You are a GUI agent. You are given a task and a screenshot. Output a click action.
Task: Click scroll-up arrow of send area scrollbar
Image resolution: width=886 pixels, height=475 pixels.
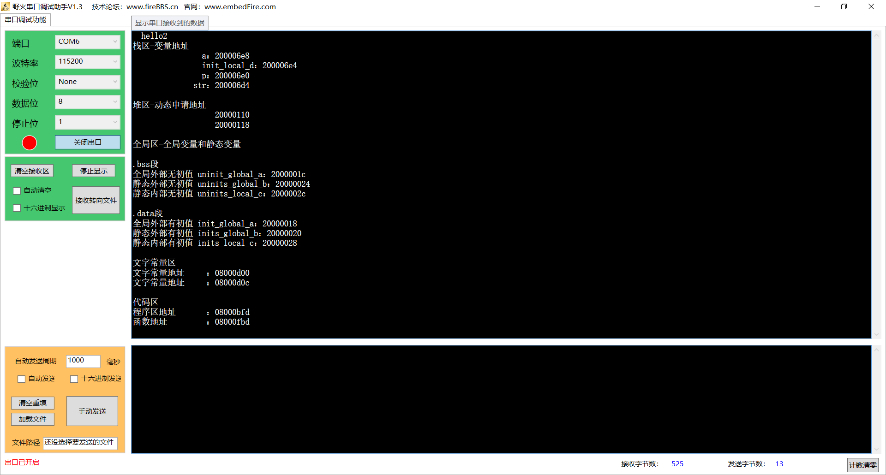coord(876,350)
